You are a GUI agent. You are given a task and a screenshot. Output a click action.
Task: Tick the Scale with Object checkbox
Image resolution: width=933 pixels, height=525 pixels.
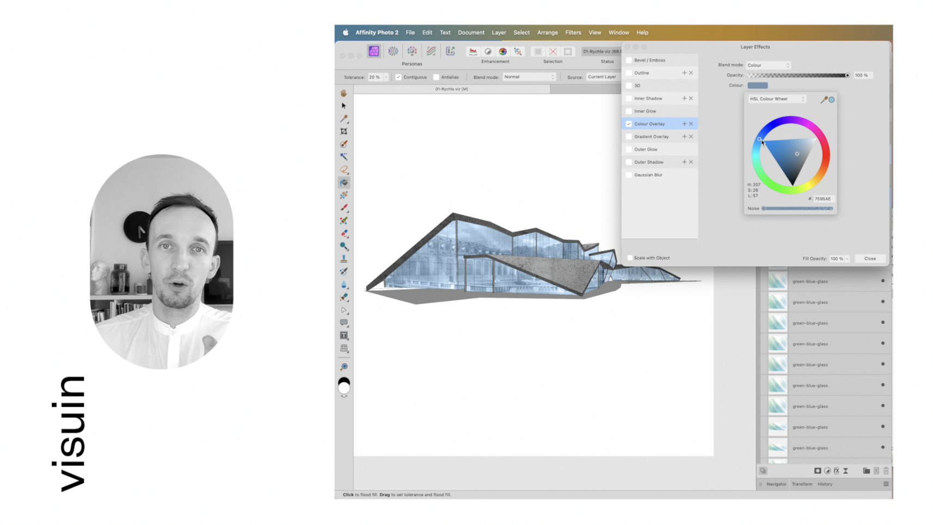pos(630,258)
